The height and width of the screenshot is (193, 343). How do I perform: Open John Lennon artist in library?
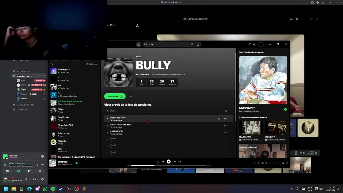[74, 134]
